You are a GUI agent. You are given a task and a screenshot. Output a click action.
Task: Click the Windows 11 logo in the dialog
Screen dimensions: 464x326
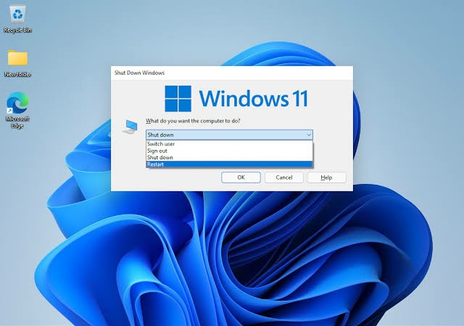tap(236, 99)
